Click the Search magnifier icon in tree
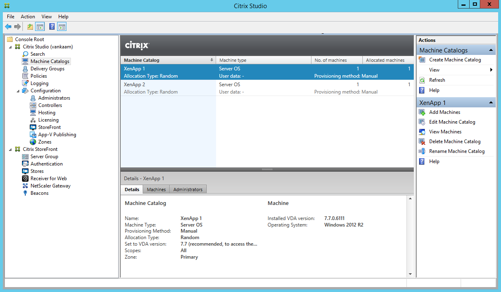The width and height of the screenshot is (501, 292). point(25,54)
